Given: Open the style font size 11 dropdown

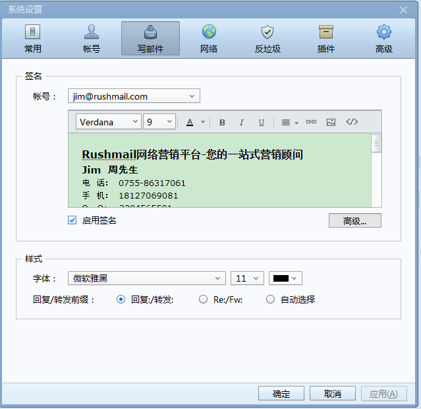Looking at the screenshot, I should (247, 278).
